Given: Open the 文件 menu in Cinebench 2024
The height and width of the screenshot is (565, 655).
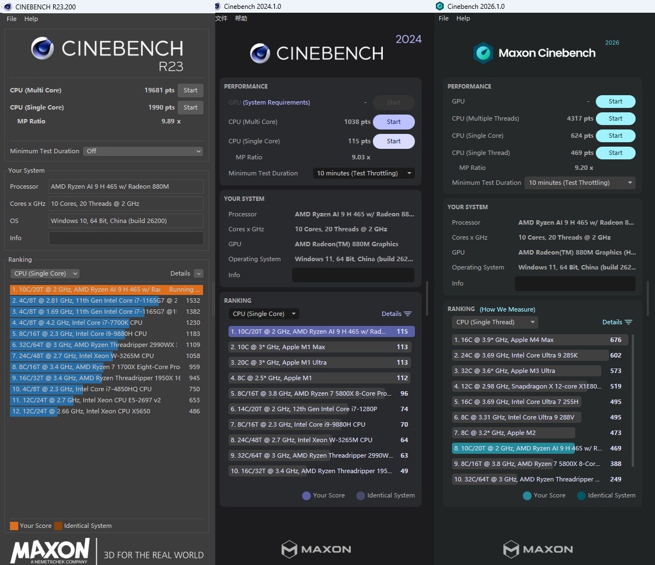Looking at the screenshot, I should [x=221, y=18].
